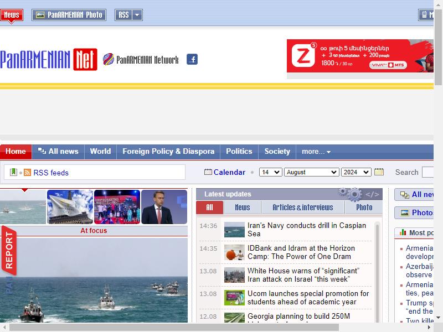Select the ship sculpture thumbnail
Image resolution: width=443 pixels, height=332 pixels.
coord(70,207)
